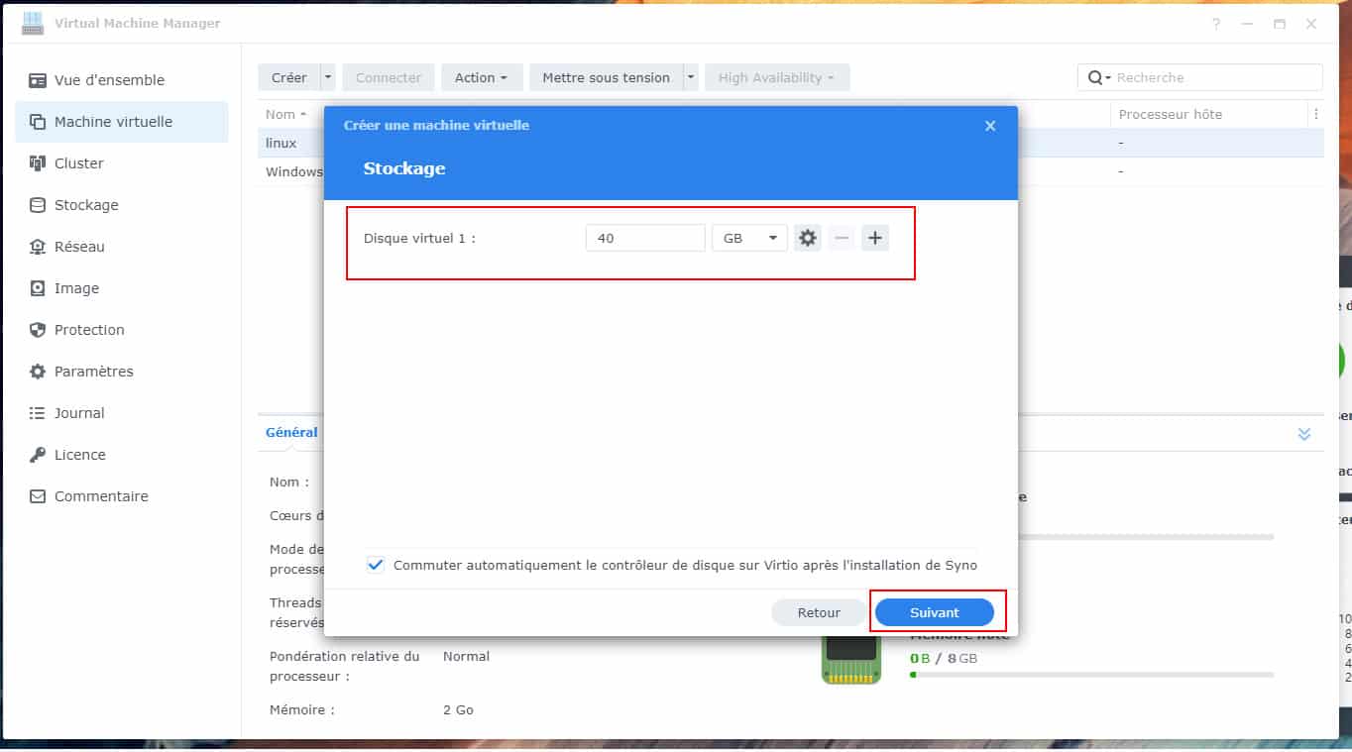1352x752 pixels.
Task: Click the Stockage sidebar disk icon
Action: pyautogui.click(x=38, y=205)
